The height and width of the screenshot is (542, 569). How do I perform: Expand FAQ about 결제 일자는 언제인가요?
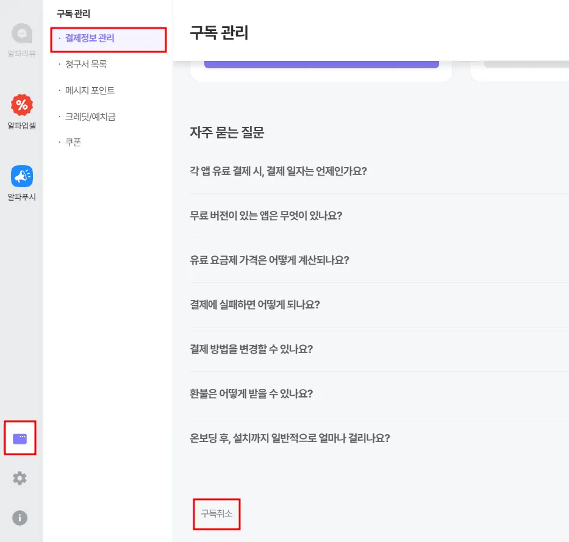(379, 171)
